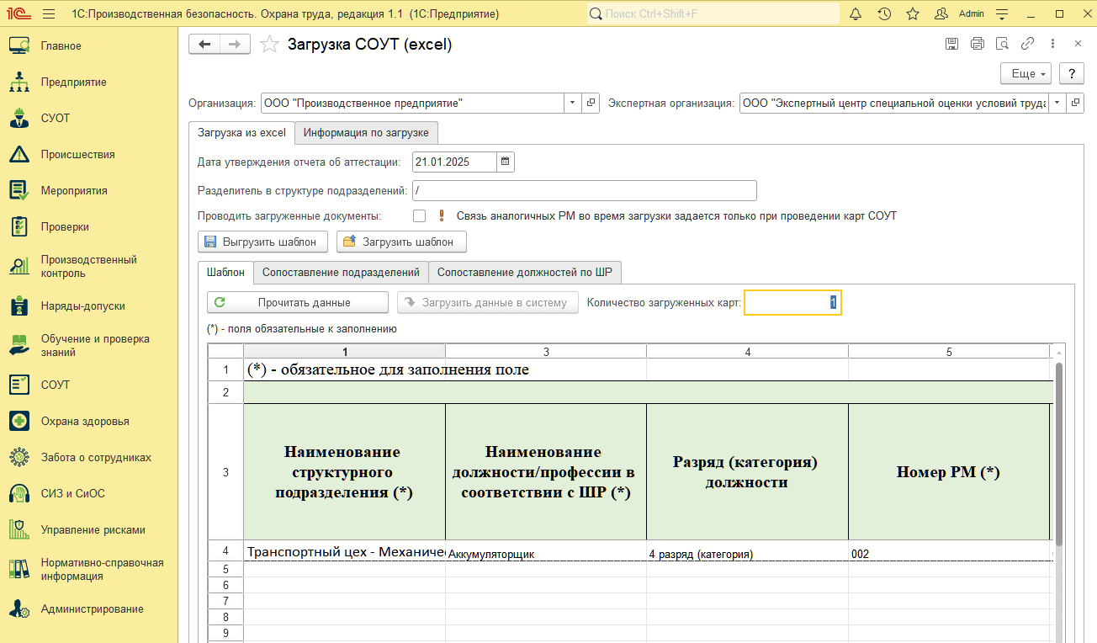Click the Предприятие section icon
Viewport: 1097px width, 643px height.
[x=19, y=82]
